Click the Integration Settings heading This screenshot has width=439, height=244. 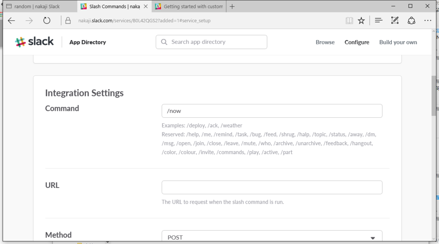click(84, 93)
